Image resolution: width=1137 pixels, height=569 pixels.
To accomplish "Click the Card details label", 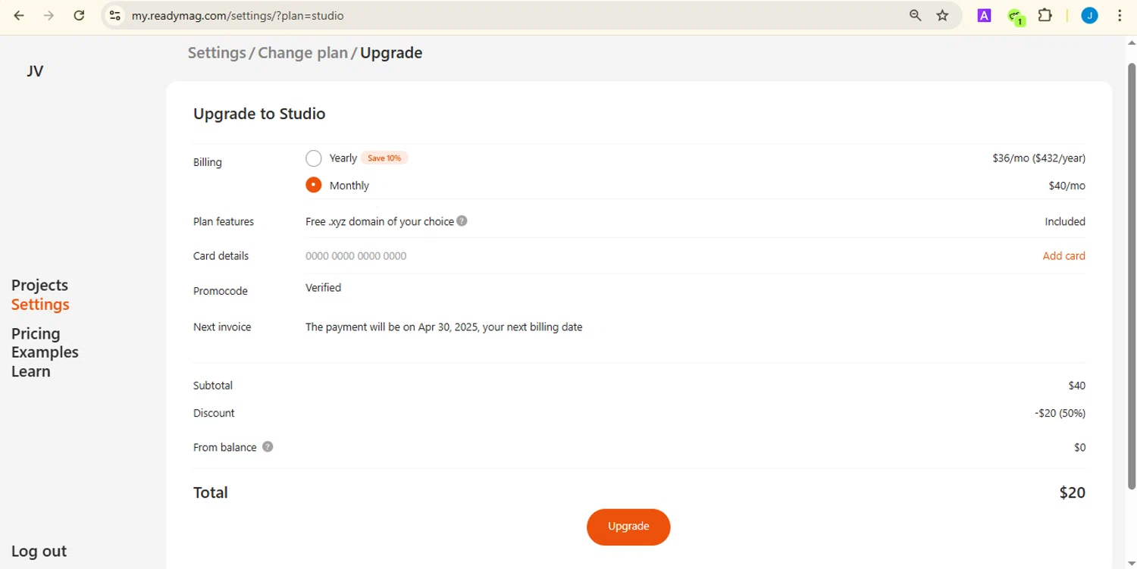I will coord(221,256).
